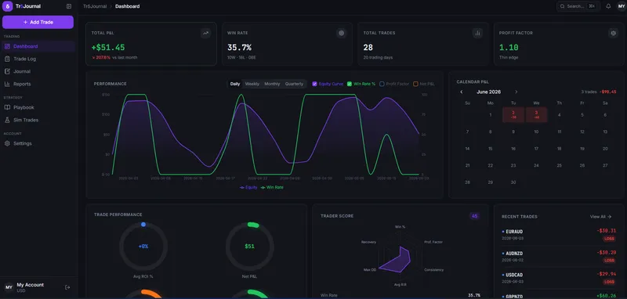Open the MY profile avatar in the header
This screenshot has width=627, height=299.
pos(621,6)
